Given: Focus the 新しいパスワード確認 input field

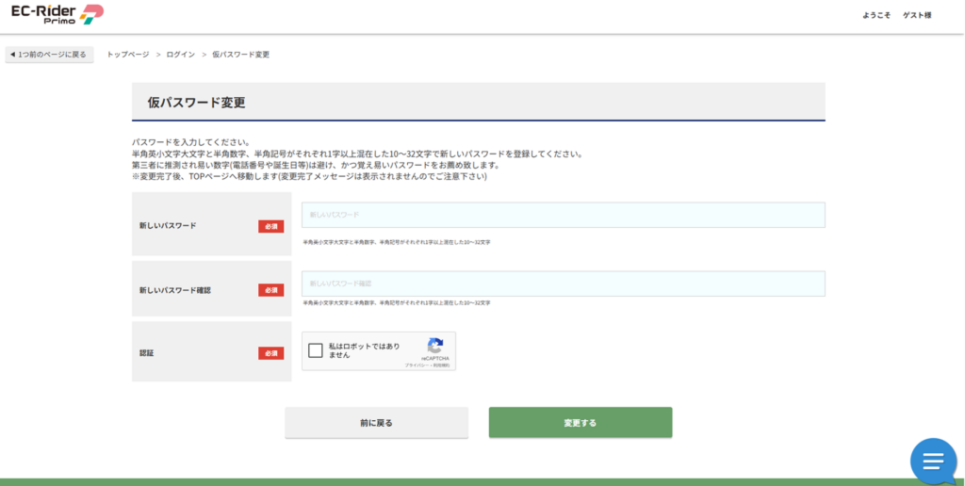Looking at the screenshot, I should click(x=563, y=283).
